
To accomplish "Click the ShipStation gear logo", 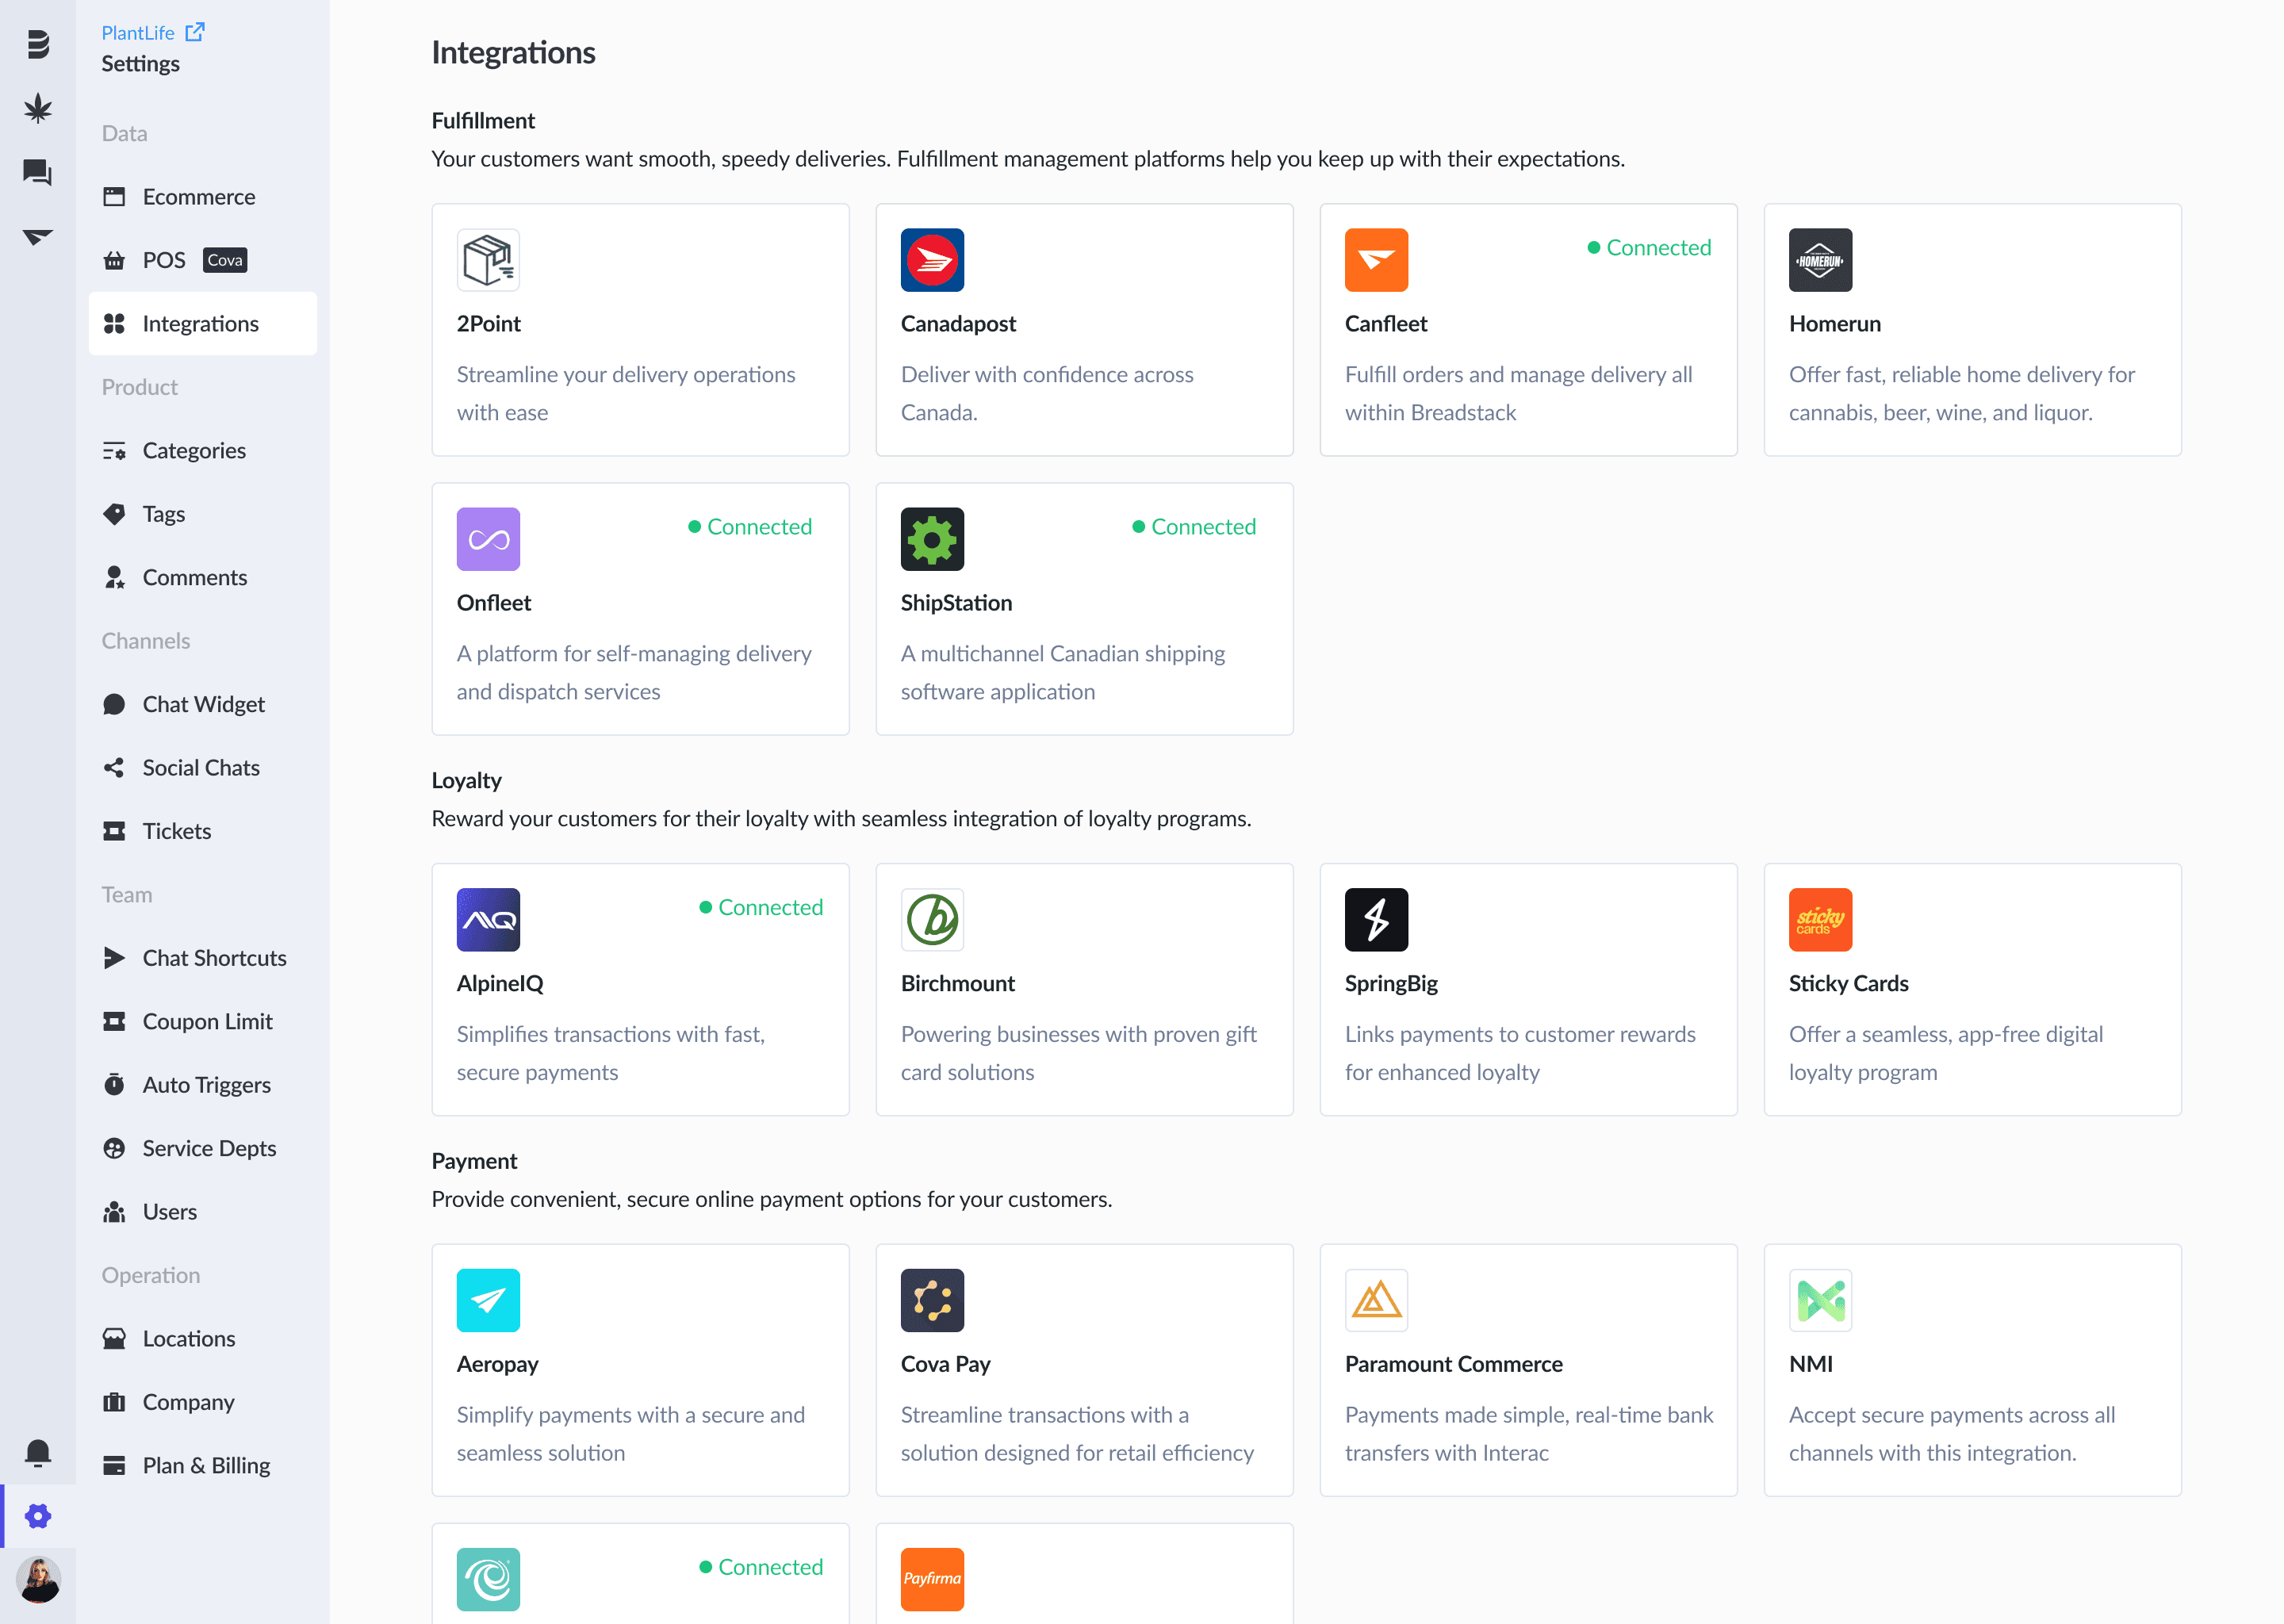I will (x=931, y=539).
